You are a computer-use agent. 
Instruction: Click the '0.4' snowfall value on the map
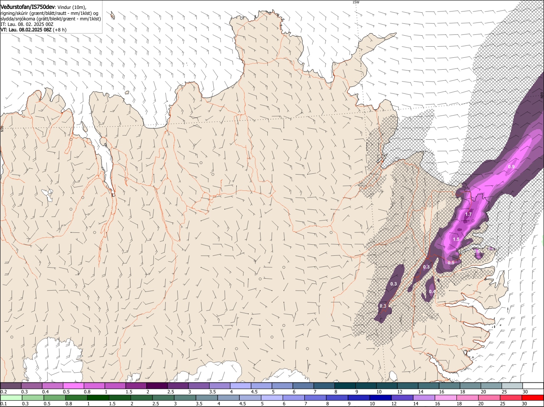pyautogui.click(x=432, y=291)
